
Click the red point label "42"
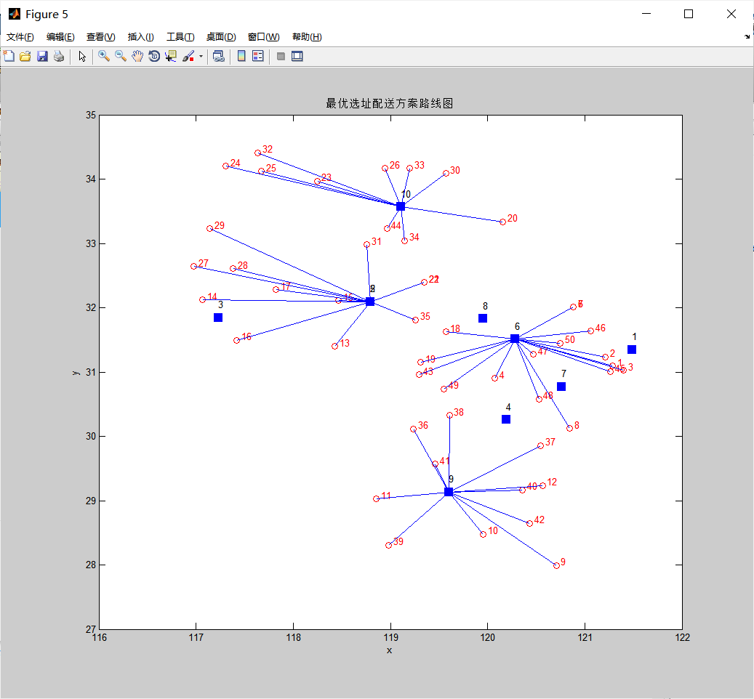[x=539, y=520]
